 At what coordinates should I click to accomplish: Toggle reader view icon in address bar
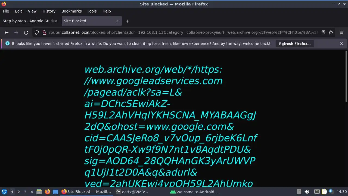[x=323, y=32]
